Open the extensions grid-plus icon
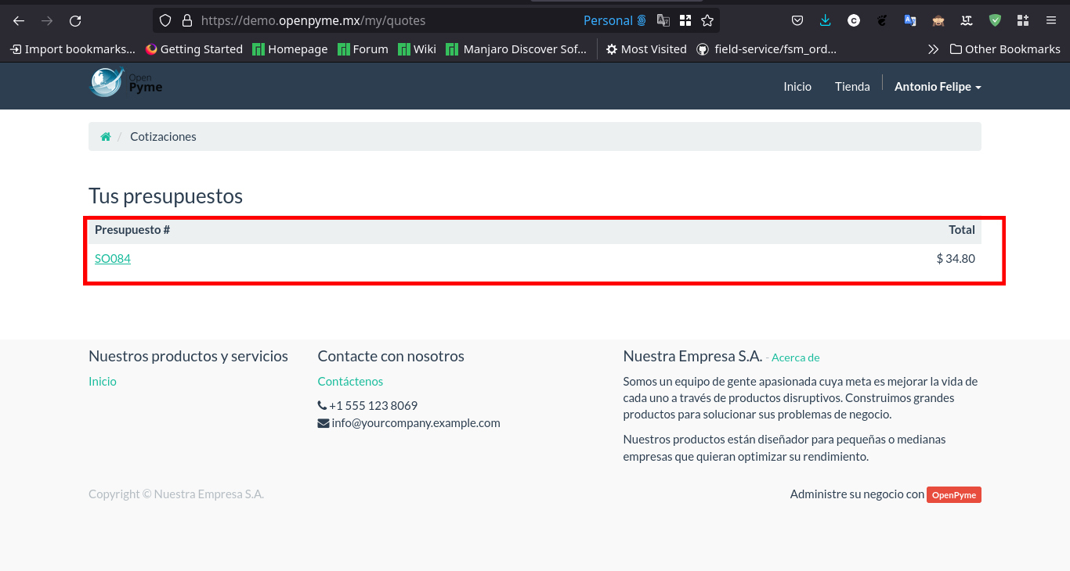 [1023, 21]
